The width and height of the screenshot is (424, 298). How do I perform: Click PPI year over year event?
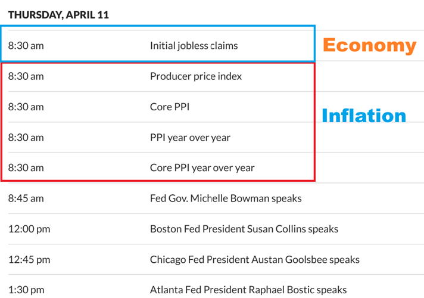(x=190, y=138)
